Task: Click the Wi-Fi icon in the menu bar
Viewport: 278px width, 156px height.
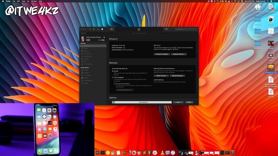Action: 235,1
